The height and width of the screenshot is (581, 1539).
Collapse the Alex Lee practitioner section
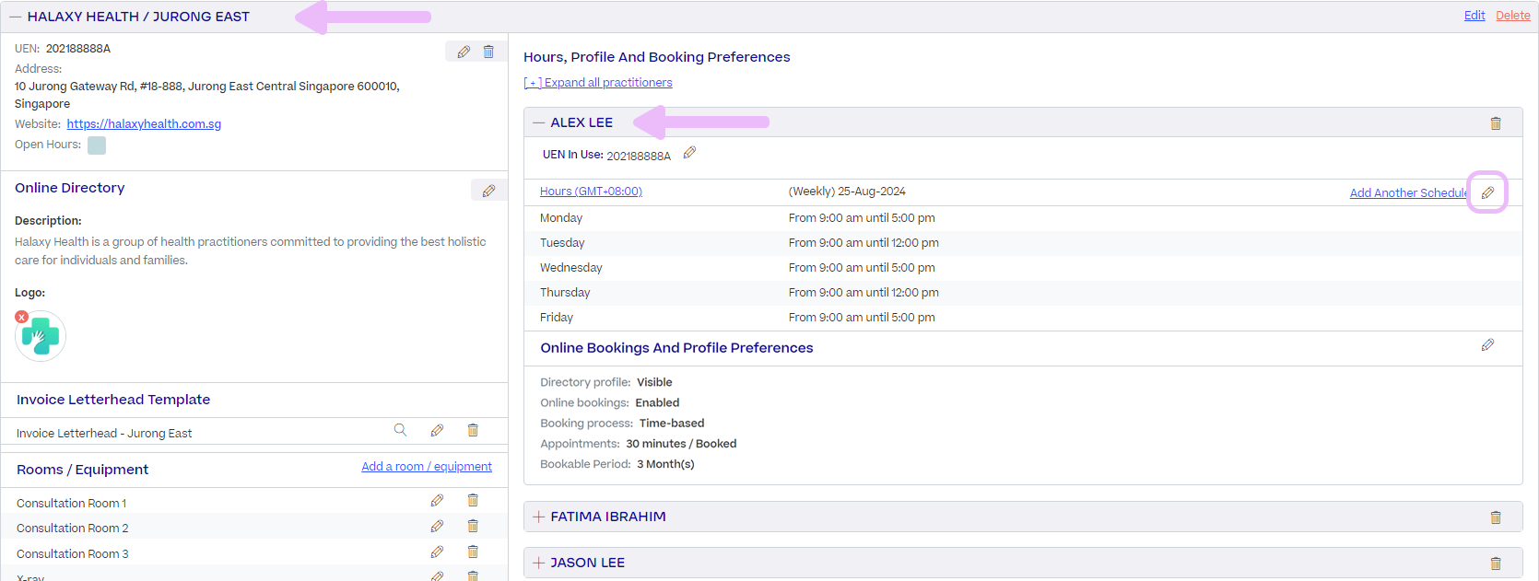click(539, 122)
